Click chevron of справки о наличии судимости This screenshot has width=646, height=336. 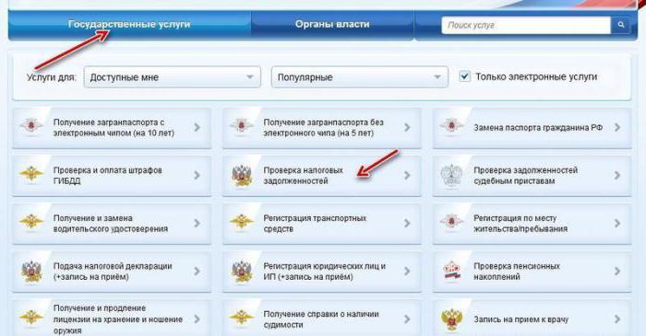click(407, 319)
